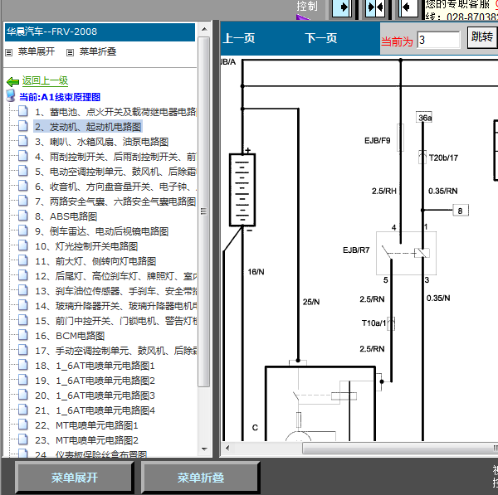Screen dimensions: 498x495
Task: Open 5、电动空调控制单元 entry
Action: pyautogui.click(x=115, y=172)
